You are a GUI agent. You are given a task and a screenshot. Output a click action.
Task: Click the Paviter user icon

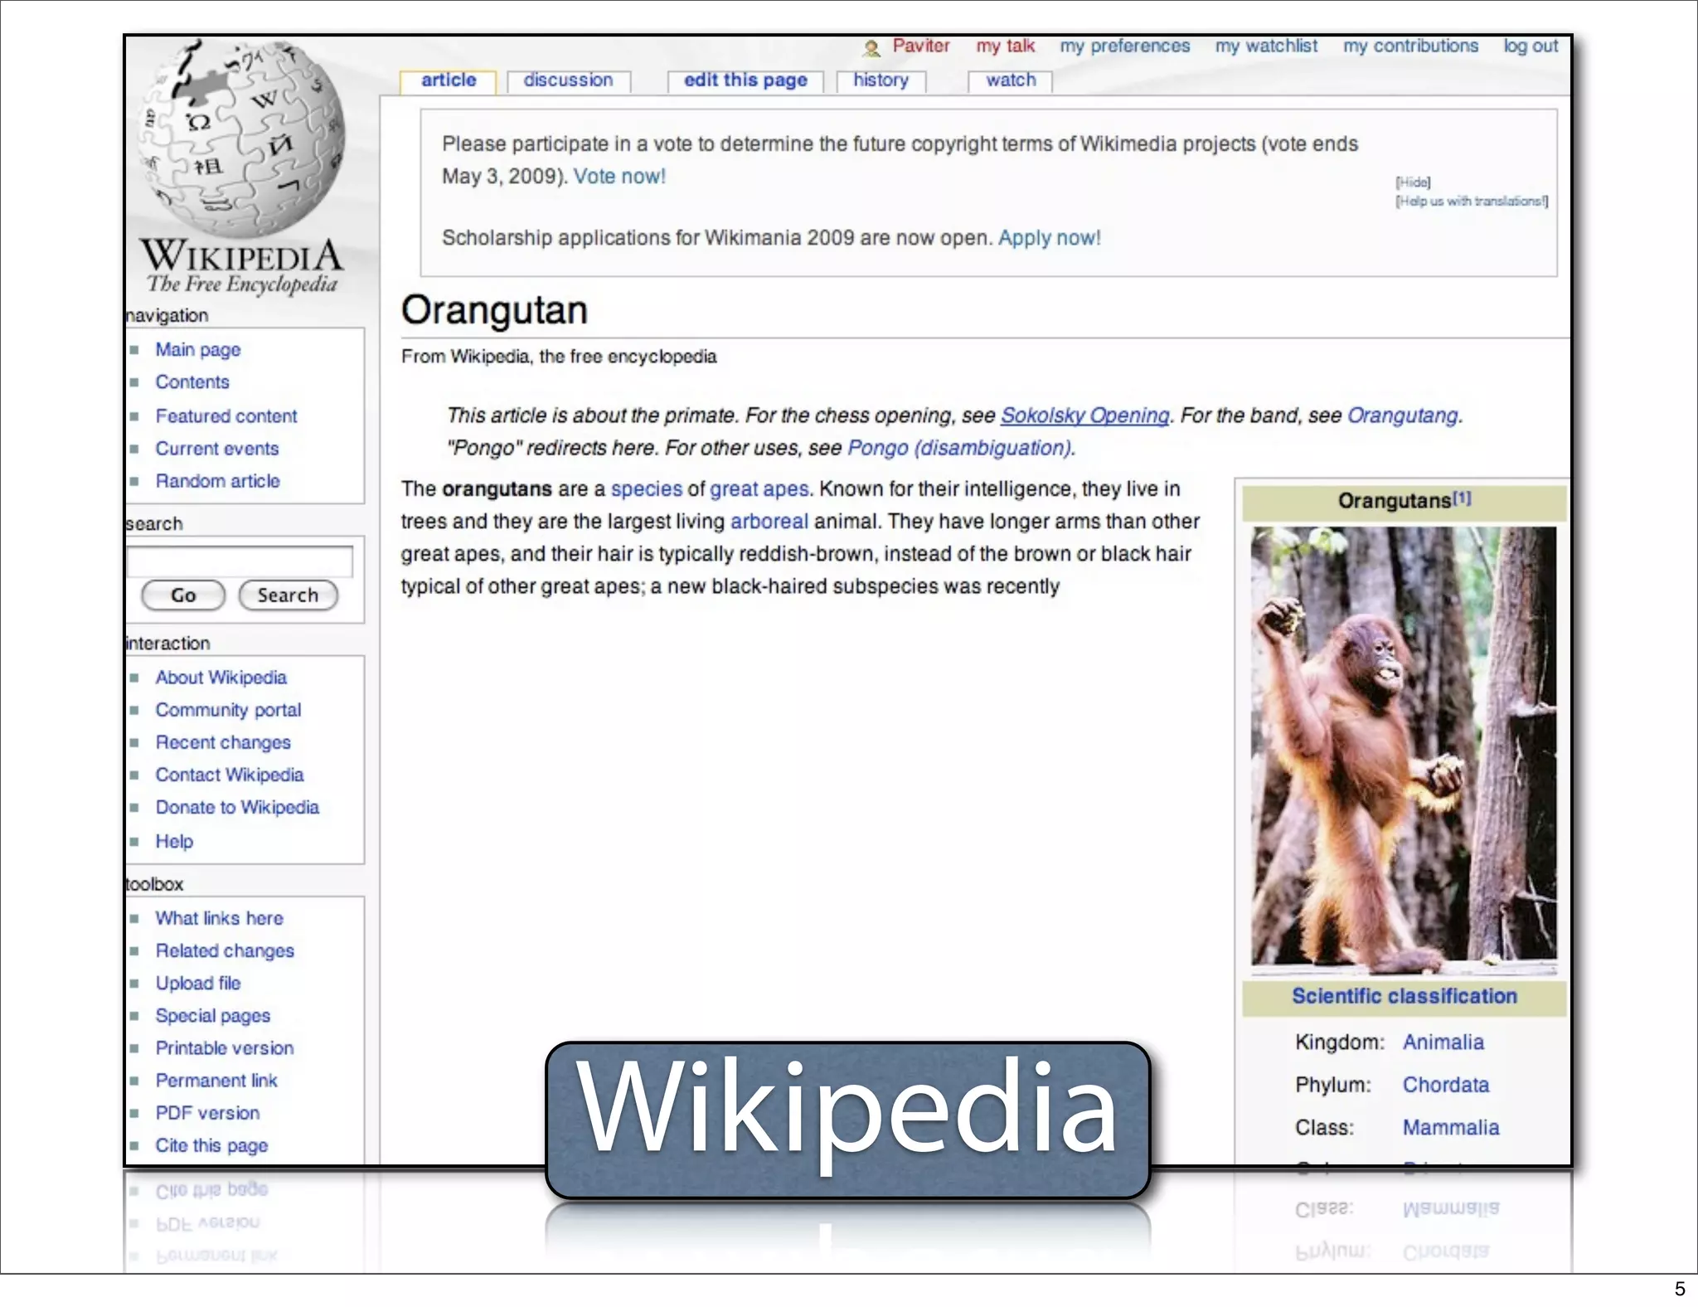pos(871,48)
